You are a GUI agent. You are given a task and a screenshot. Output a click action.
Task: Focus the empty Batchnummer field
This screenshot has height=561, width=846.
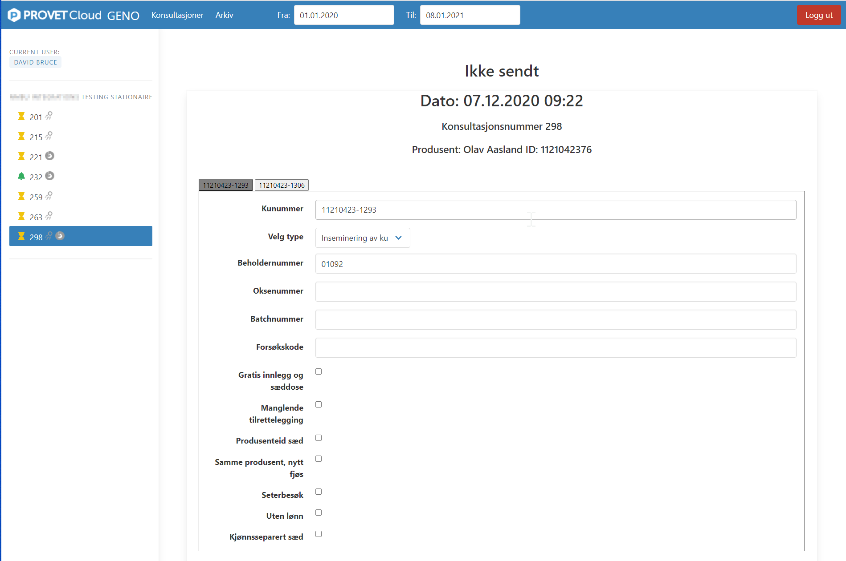(x=556, y=320)
